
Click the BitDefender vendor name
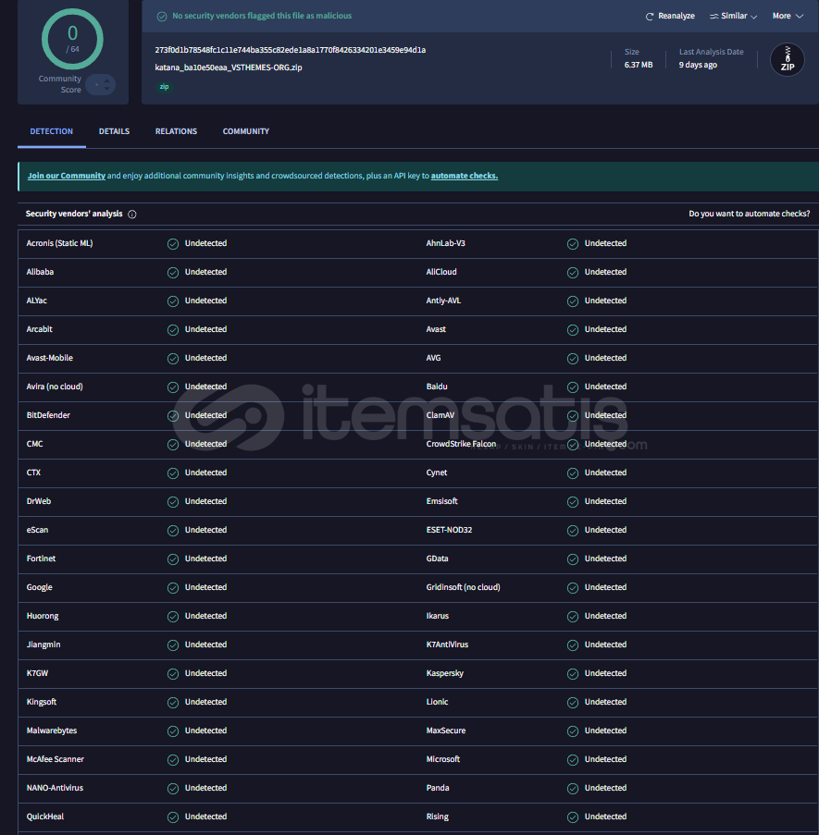click(x=48, y=415)
